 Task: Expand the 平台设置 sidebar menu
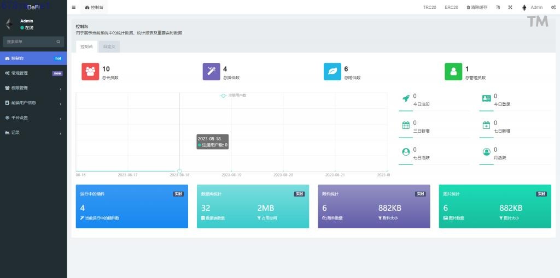[33, 117]
